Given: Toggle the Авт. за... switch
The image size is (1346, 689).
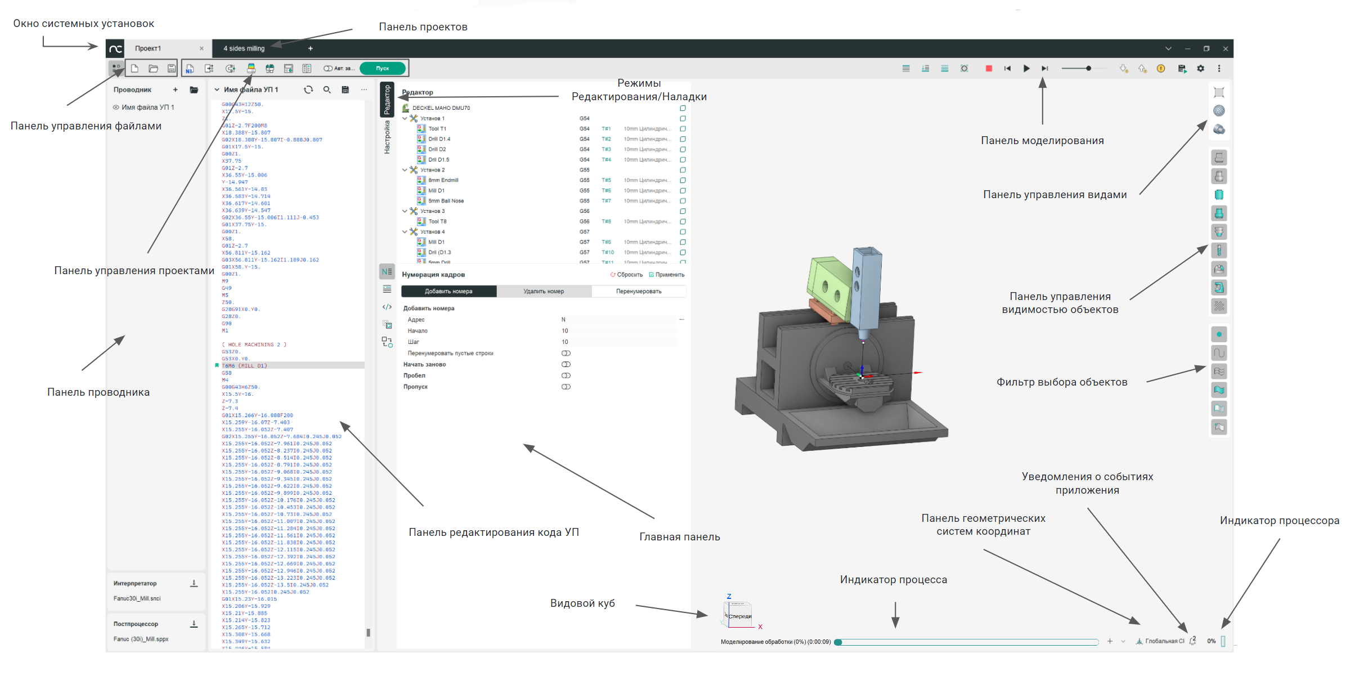Looking at the screenshot, I should tap(328, 69).
